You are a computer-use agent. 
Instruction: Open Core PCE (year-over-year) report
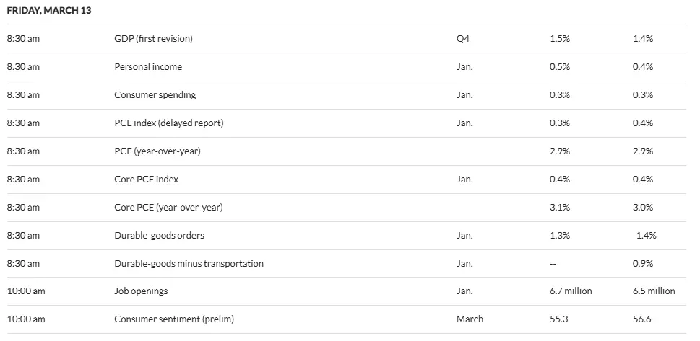(168, 208)
